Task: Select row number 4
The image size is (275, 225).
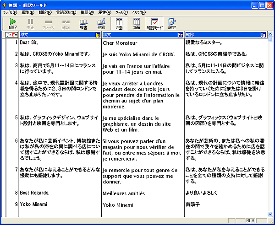Action: (x=16, y=83)
